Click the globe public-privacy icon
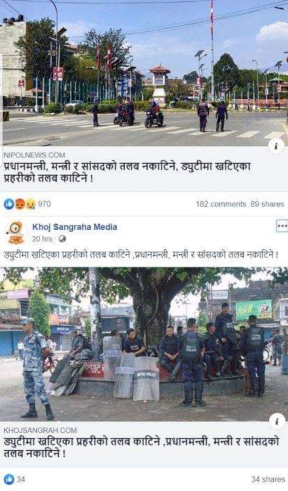This screenshot has height=491, width=288. 62,239
